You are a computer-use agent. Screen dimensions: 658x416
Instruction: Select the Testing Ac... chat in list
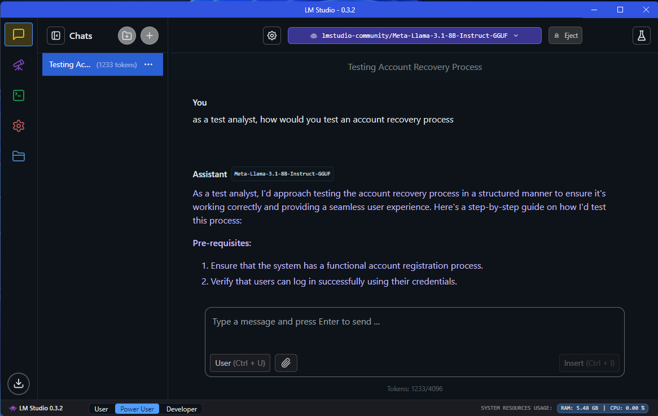pyautogui.click(x=102, y=65)
